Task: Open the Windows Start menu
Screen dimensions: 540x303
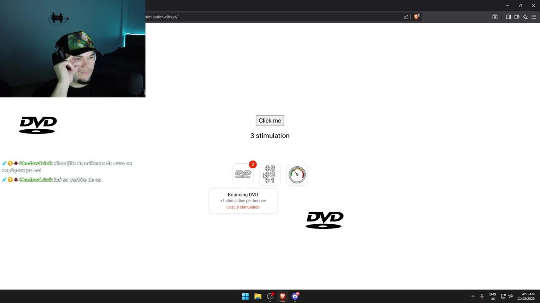Action: click(x=245, y=296)
